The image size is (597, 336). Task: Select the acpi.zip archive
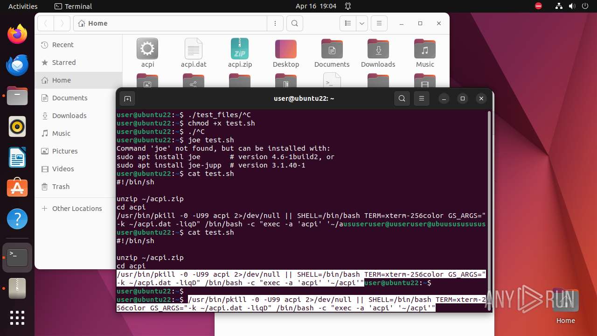[x=240, y=53]
